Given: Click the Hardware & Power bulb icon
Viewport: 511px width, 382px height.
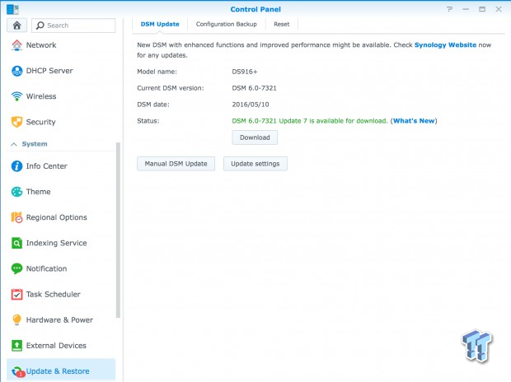Looking at the screenshot, I should pyautogui.click(x=16, y=319).
